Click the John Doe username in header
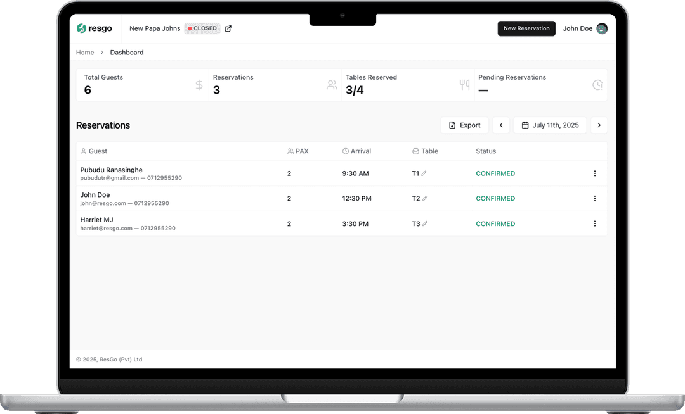This screenshot has height=414, width=685. (x=578, y=28)
